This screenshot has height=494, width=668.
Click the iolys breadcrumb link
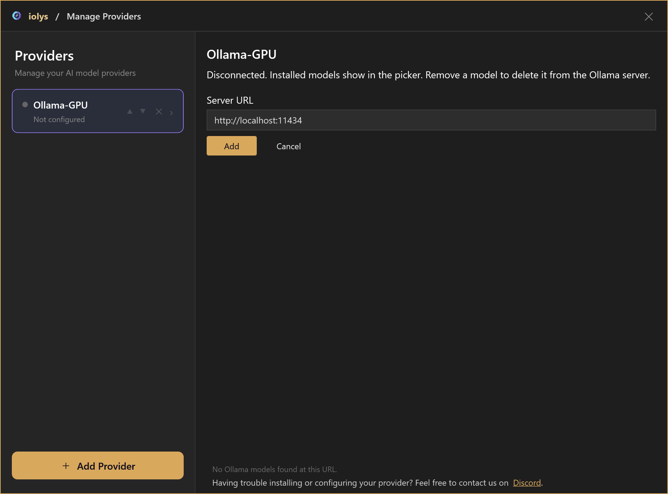coord(38,16)
